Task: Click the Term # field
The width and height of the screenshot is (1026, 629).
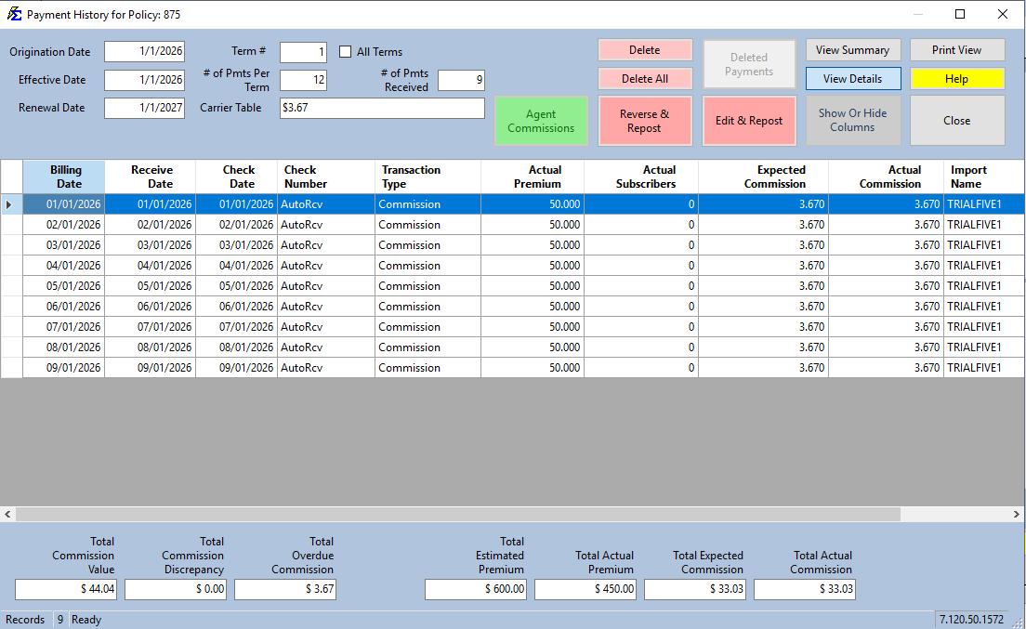Action: pyautogui.click(x=303, y=52)
